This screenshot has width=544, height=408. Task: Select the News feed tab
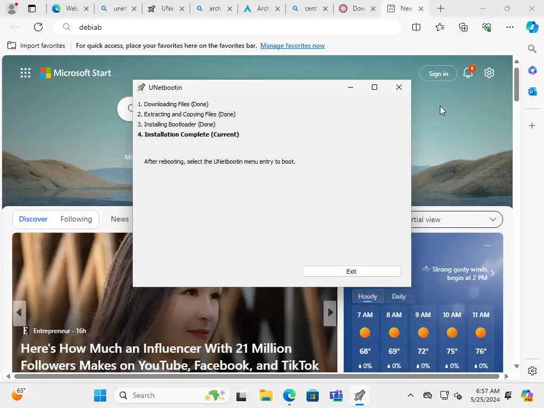point(120,219)
